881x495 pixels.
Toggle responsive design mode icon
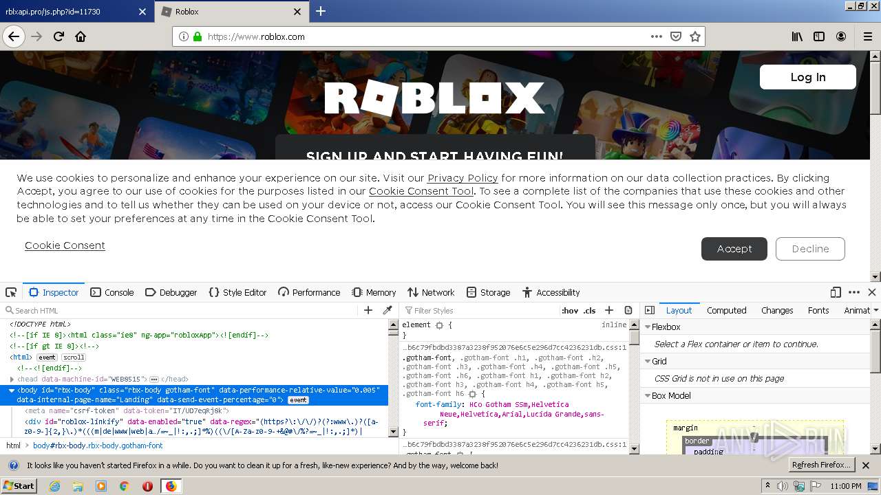pyautogui.click(x=836, y=292)
